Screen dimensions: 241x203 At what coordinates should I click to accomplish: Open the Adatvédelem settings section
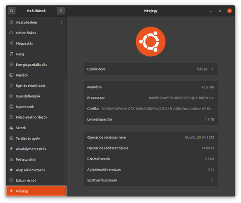pyautogui.click(x=36, y=22)
